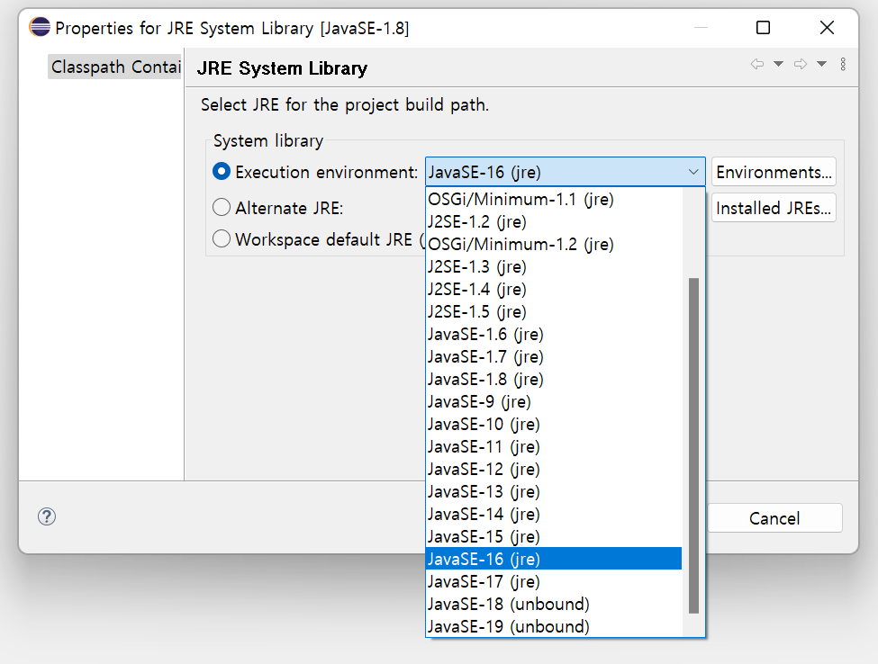This screenshot has height=664, width=878.
Task: Select JavaSE-13 (jre) in dropdown
Action: (554, 492)
